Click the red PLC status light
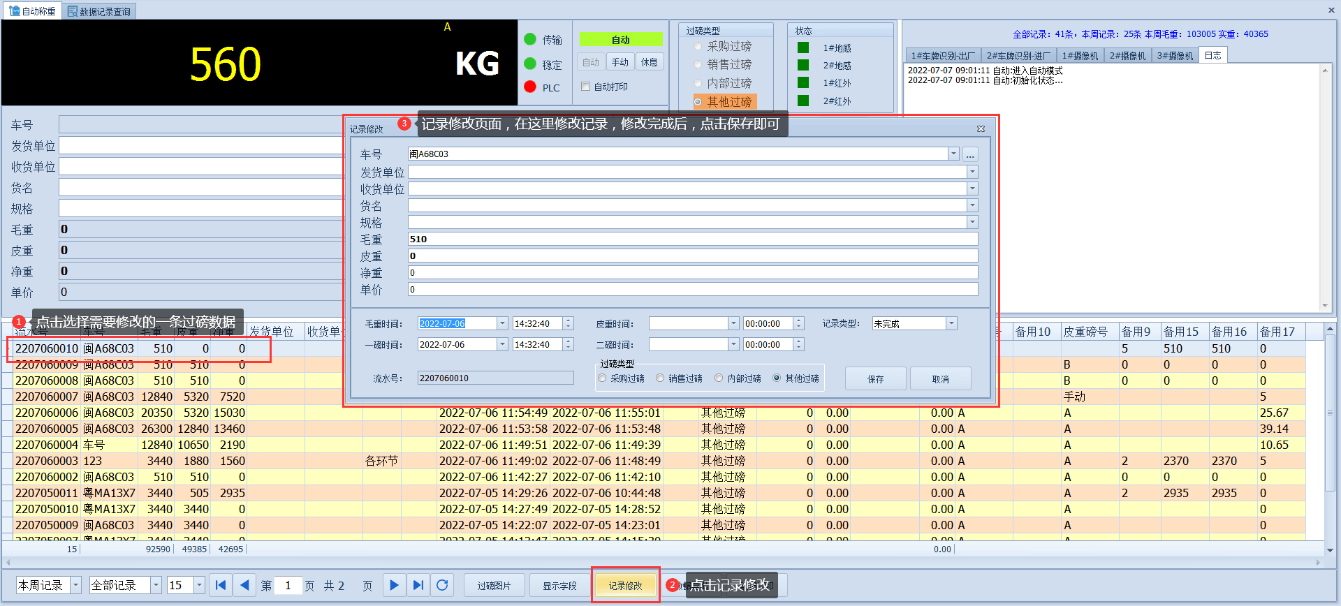This screenshot has width=1341, height=606. 530,87
